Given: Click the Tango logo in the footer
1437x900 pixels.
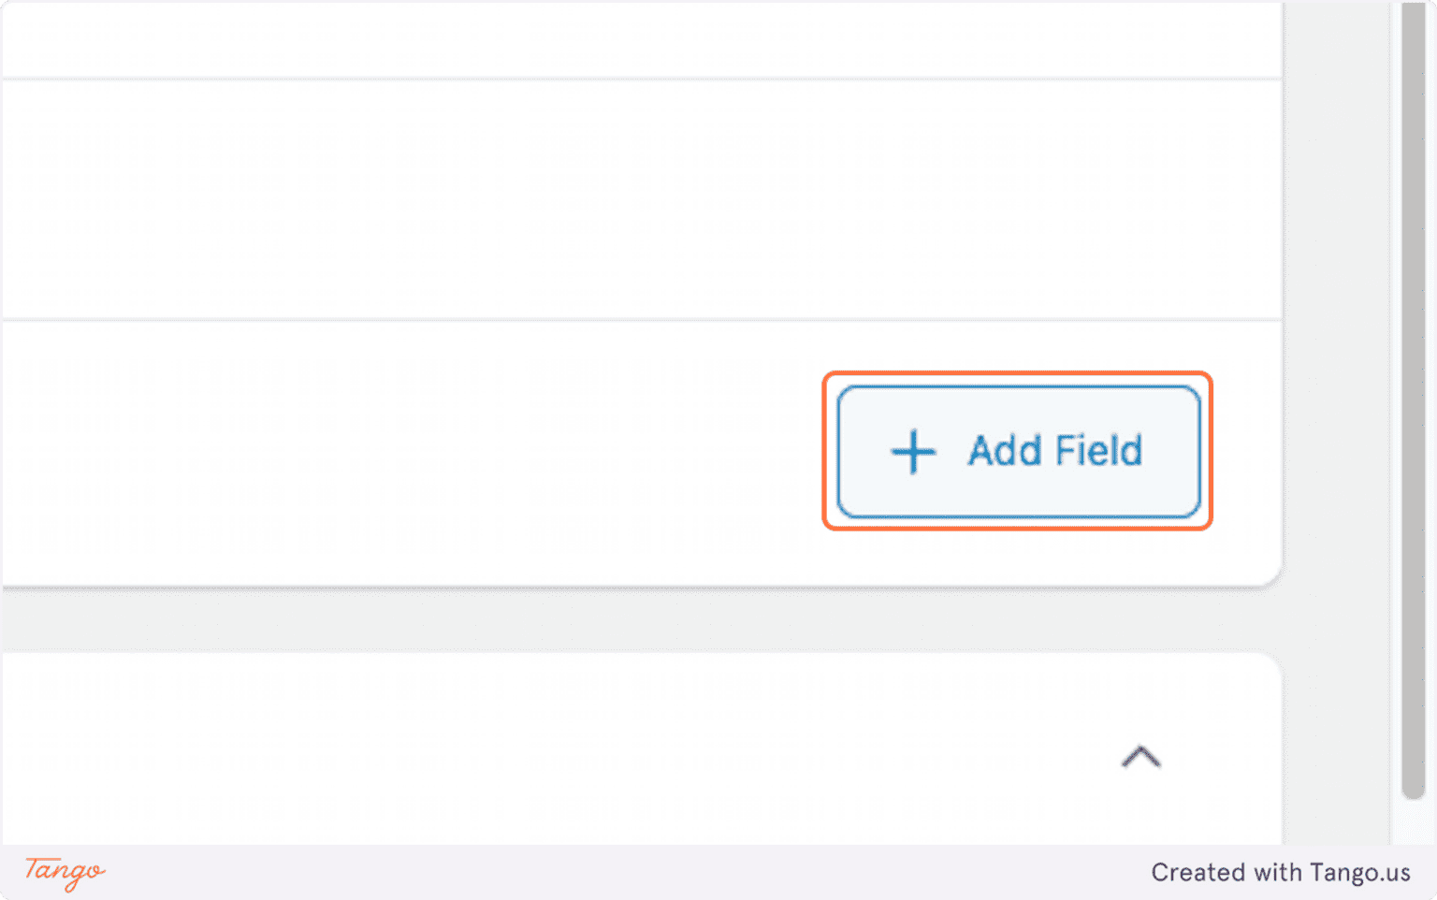Looking at the screenshot, I should coord(65,871).
